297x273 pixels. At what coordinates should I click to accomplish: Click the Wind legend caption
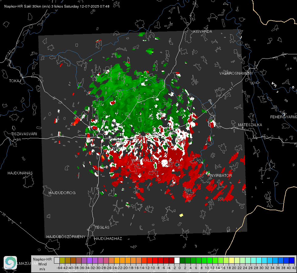pos(42,264)
